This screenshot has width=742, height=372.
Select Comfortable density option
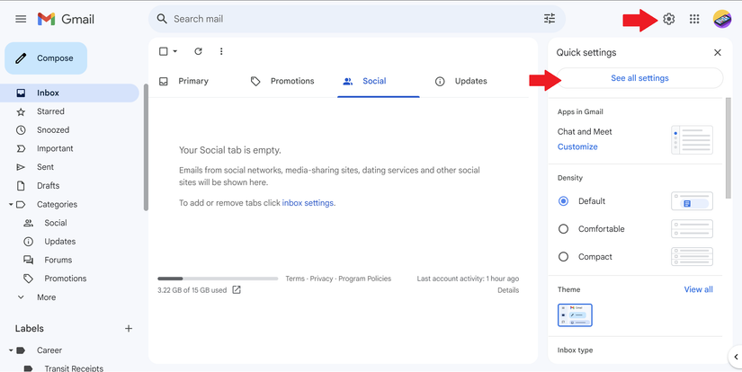point(564,229)
